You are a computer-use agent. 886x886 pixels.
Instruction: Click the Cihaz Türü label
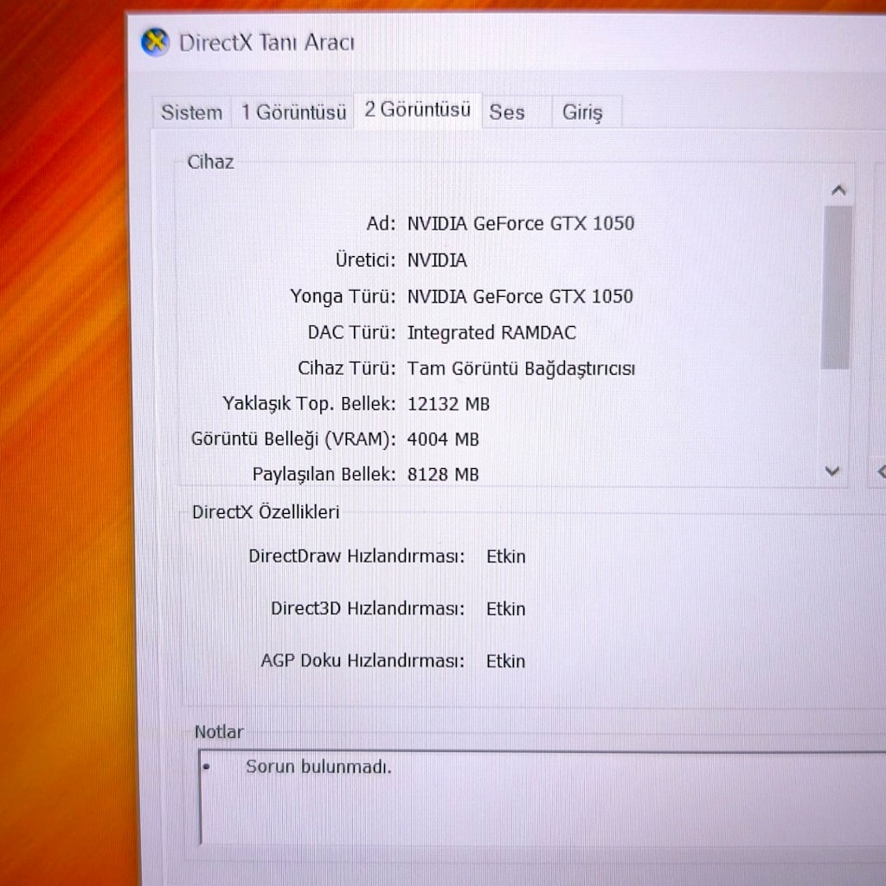(x=347, y=369)
